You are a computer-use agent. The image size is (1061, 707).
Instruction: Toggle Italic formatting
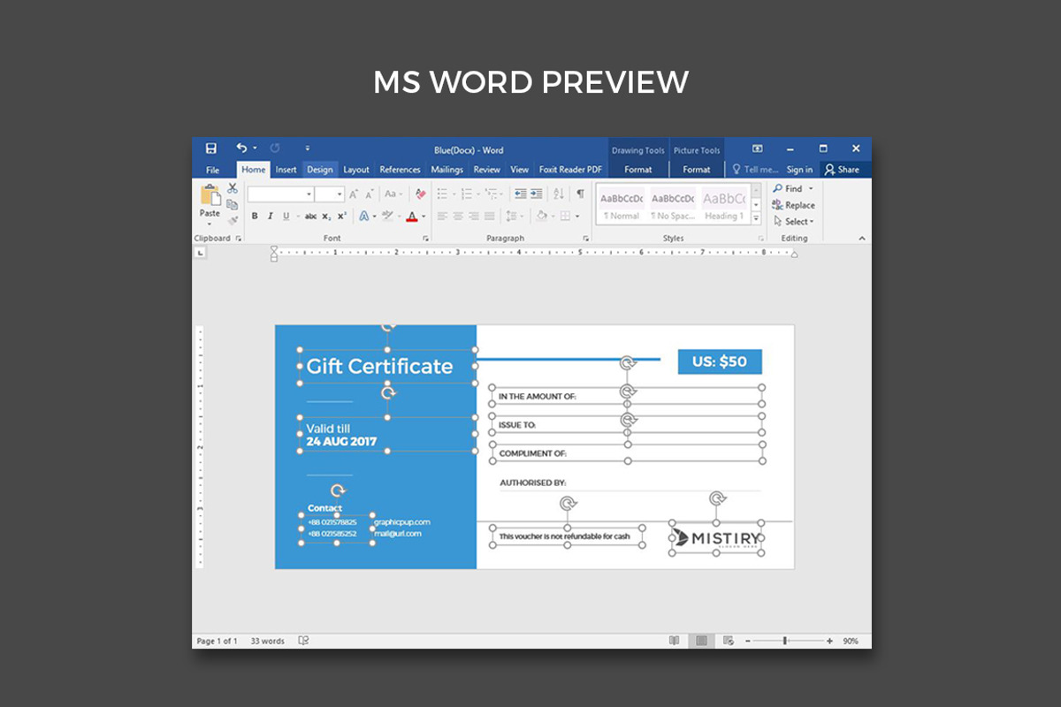[271, 216]
